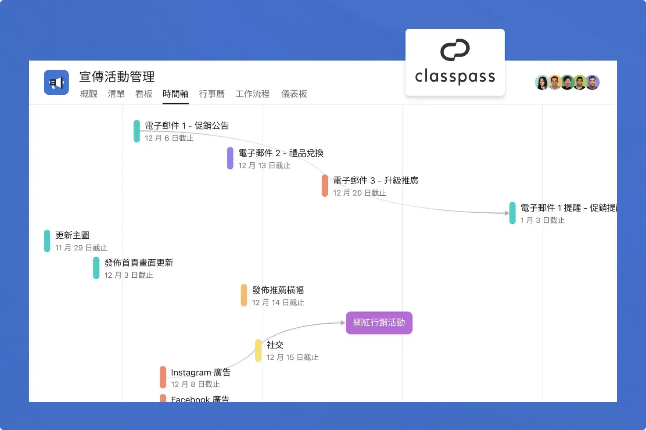Open the 儀表板 tab
Viewport: 646px width, 430px height.
pos(294,94)
